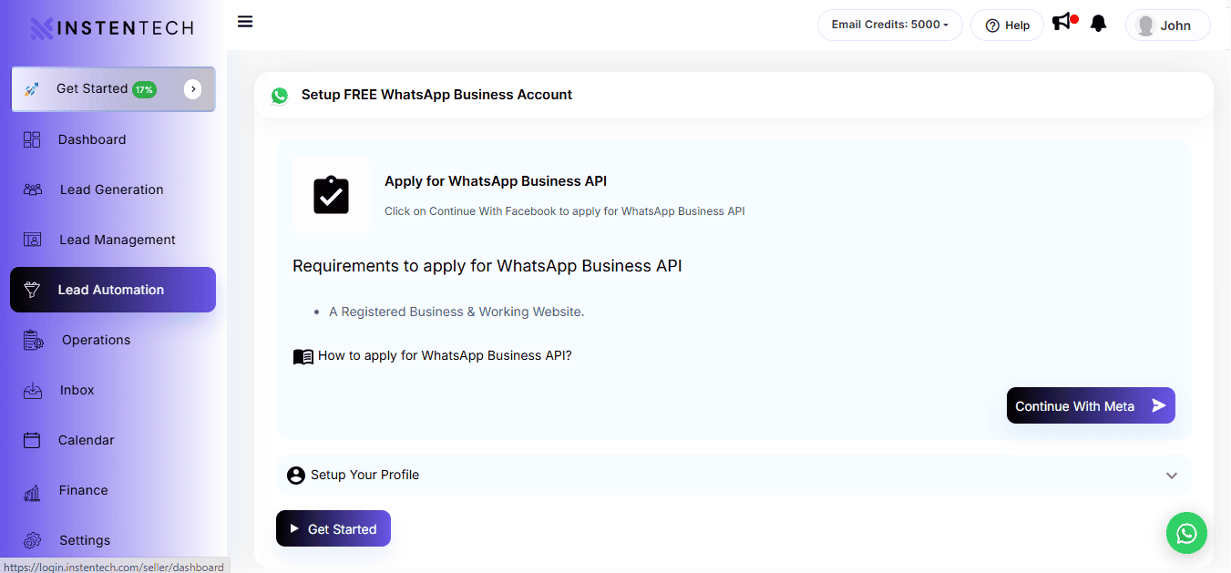Image resolution: width=1231 pixels, height=573 pixels.
Task: Click the question mark icon in Help
Action: [x=992, y=26]
